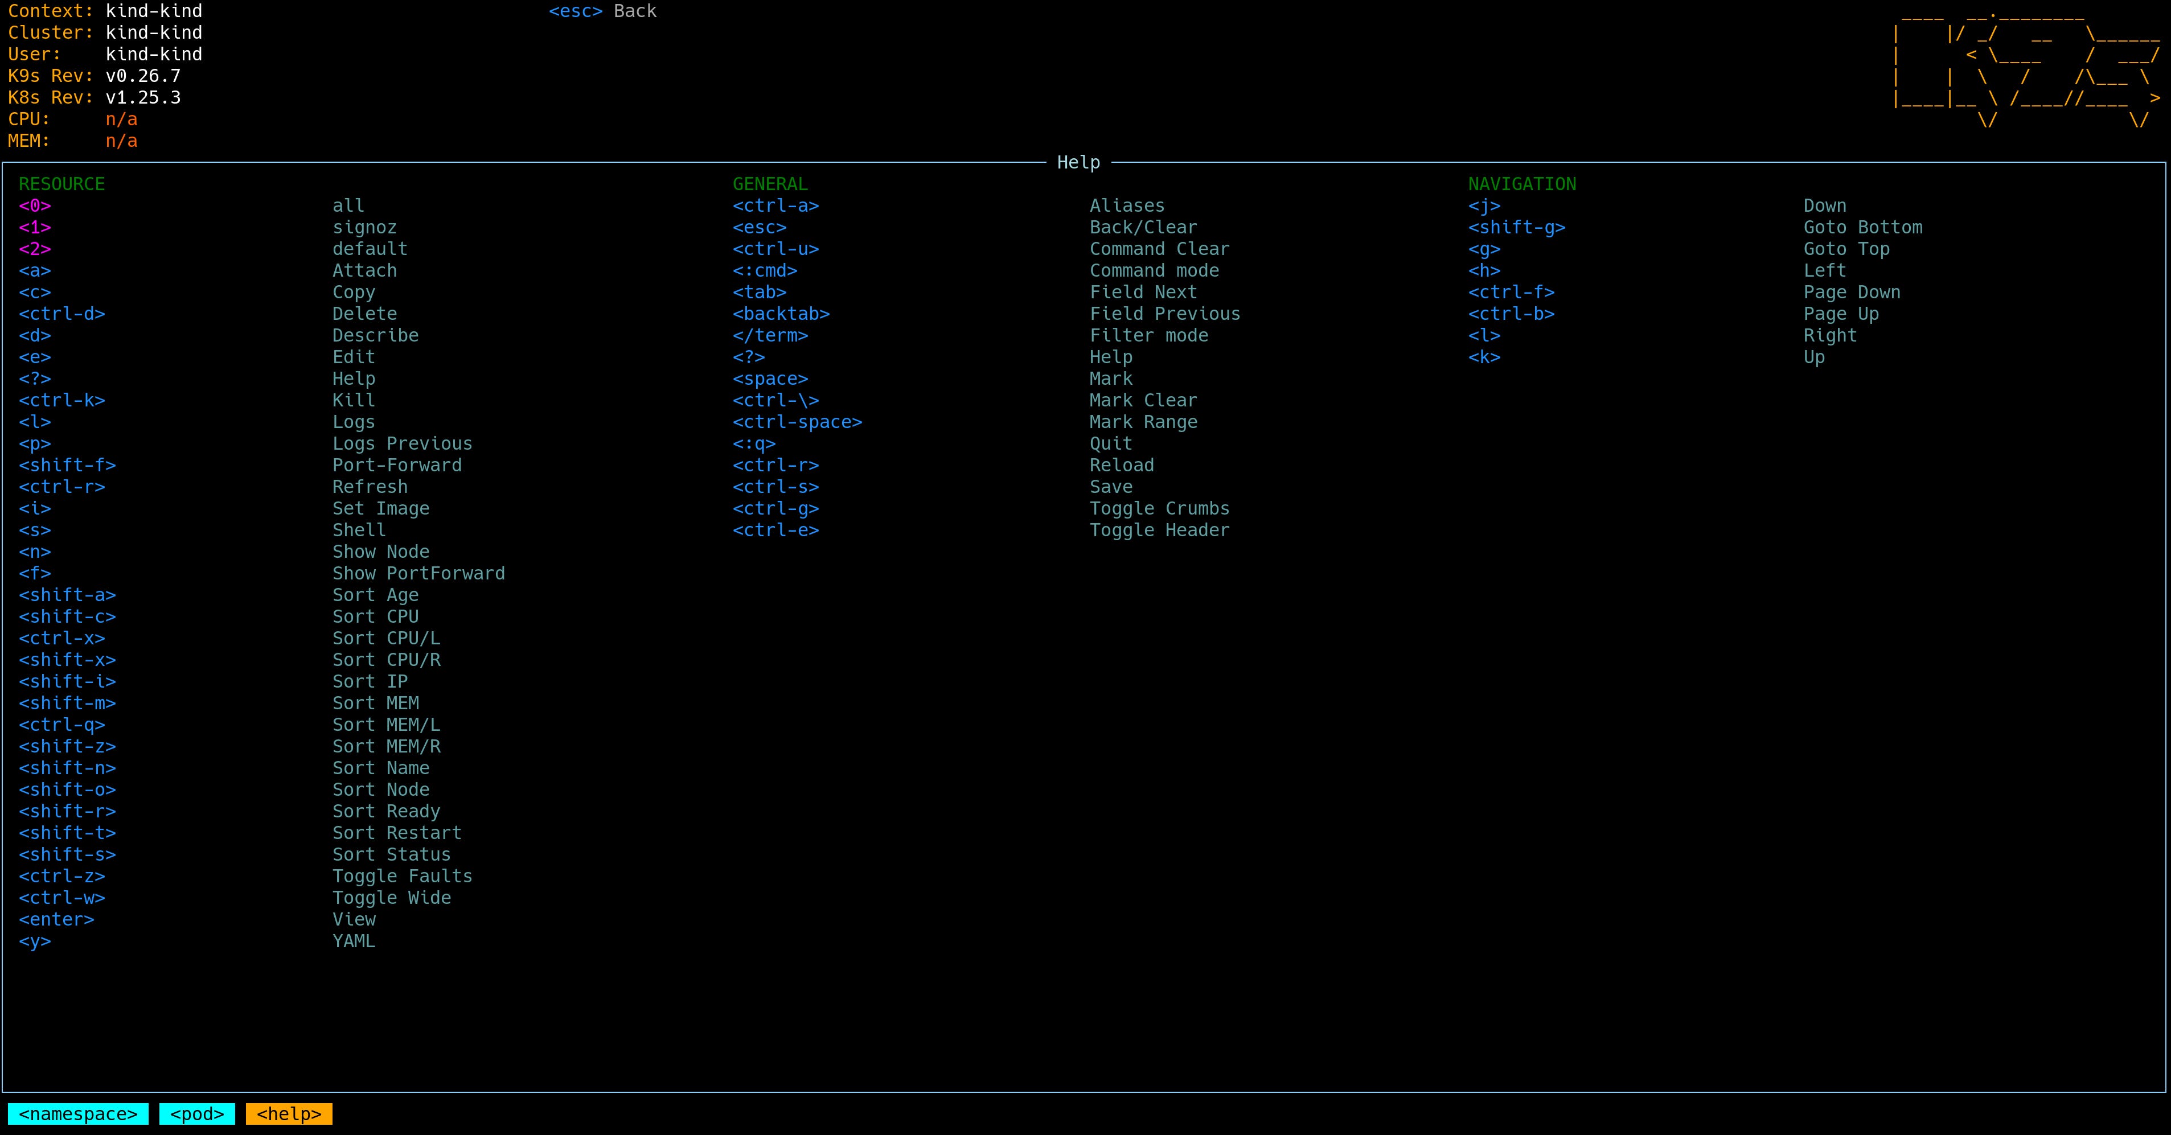Click the 'Show Node' label
The image size is (2171, 1135).
coord(381,552)
